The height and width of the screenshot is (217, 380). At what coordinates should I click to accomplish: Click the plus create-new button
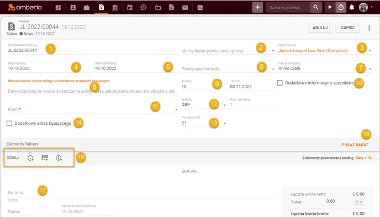point(257,7)
